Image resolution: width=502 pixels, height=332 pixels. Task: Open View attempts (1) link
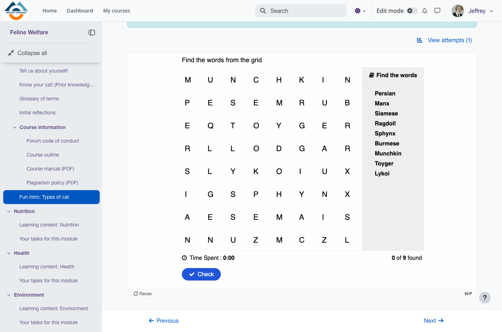click(444, 40)
